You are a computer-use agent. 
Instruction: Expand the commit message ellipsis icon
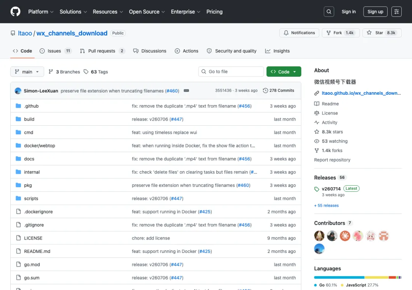coord(186,91)
